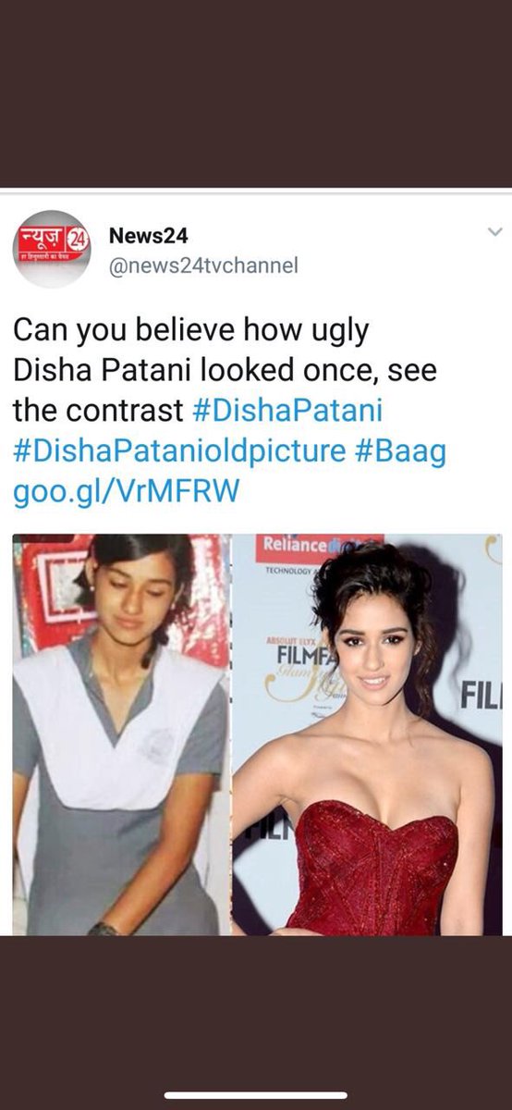Screen dimensions: 512x1110
Task: Open the @news24tvchannel handle
Action: [x=203, y=265]
